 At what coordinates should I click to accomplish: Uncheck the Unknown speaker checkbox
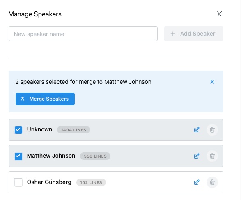pyautogui.click(x=18, y=130)
